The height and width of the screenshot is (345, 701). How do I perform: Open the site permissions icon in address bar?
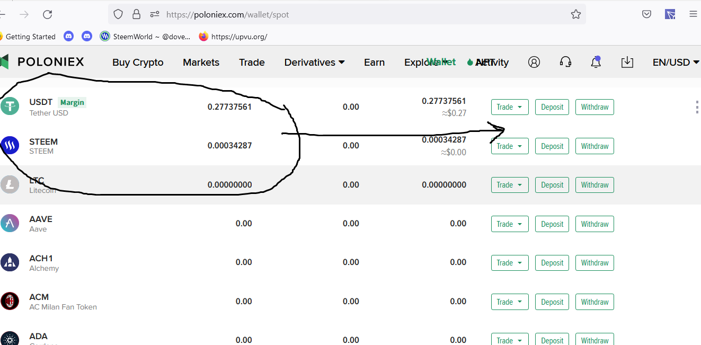(x=154, y=14)
